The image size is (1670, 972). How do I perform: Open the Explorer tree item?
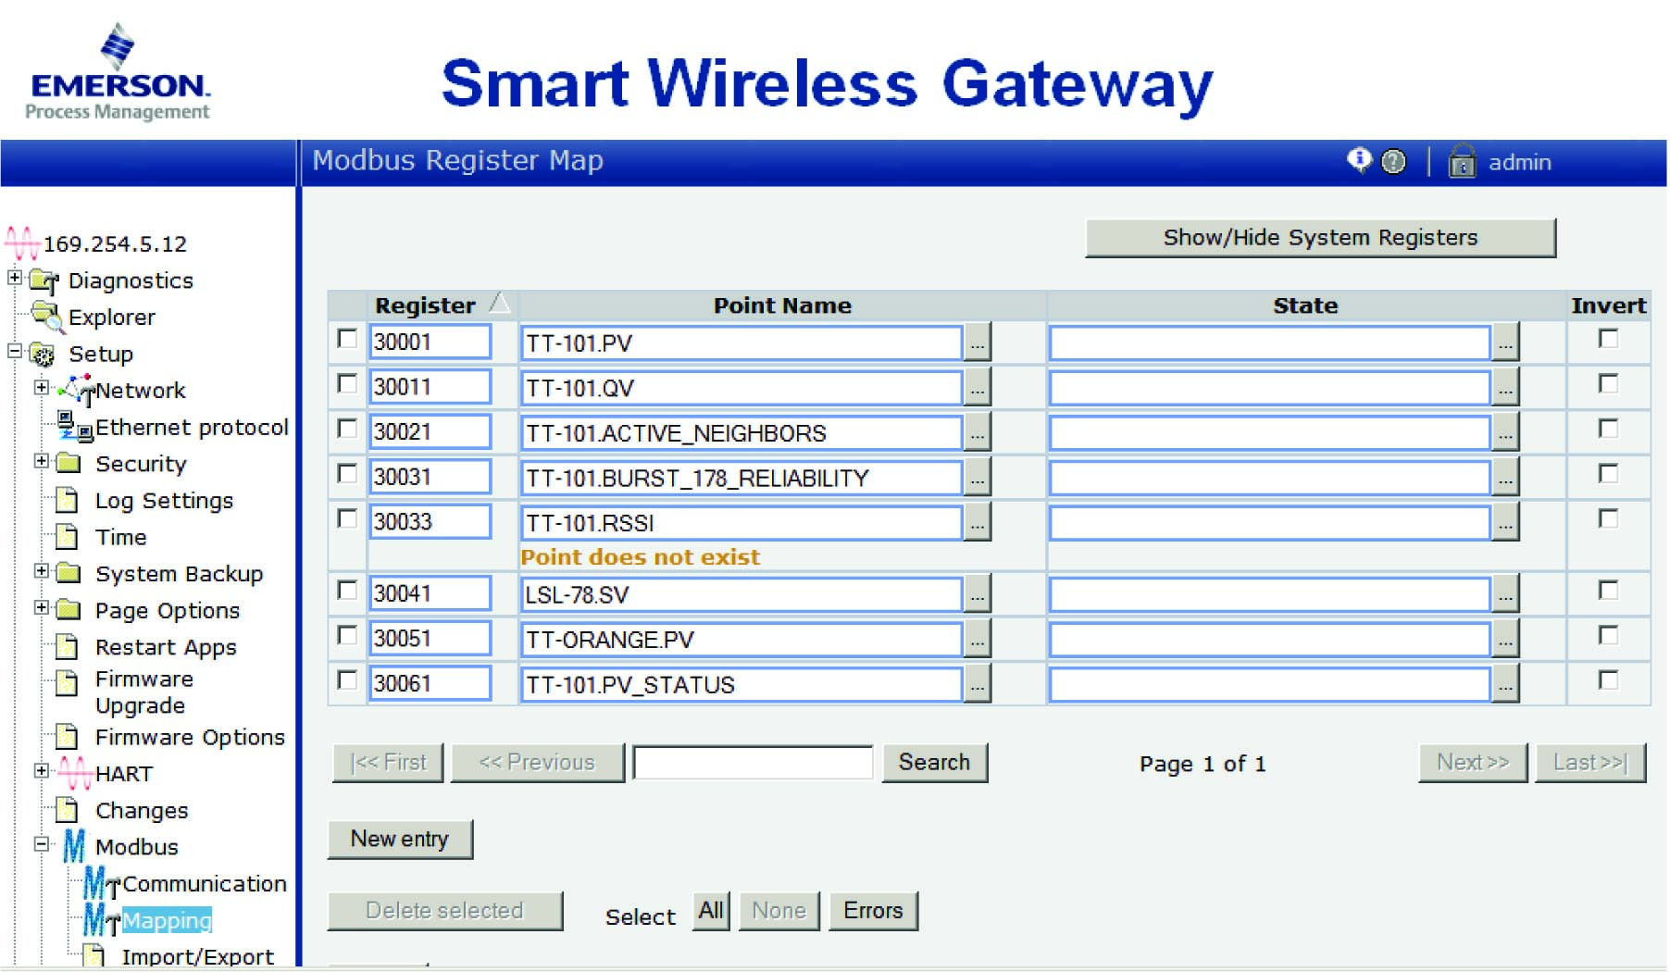click(x=111, y=317)
